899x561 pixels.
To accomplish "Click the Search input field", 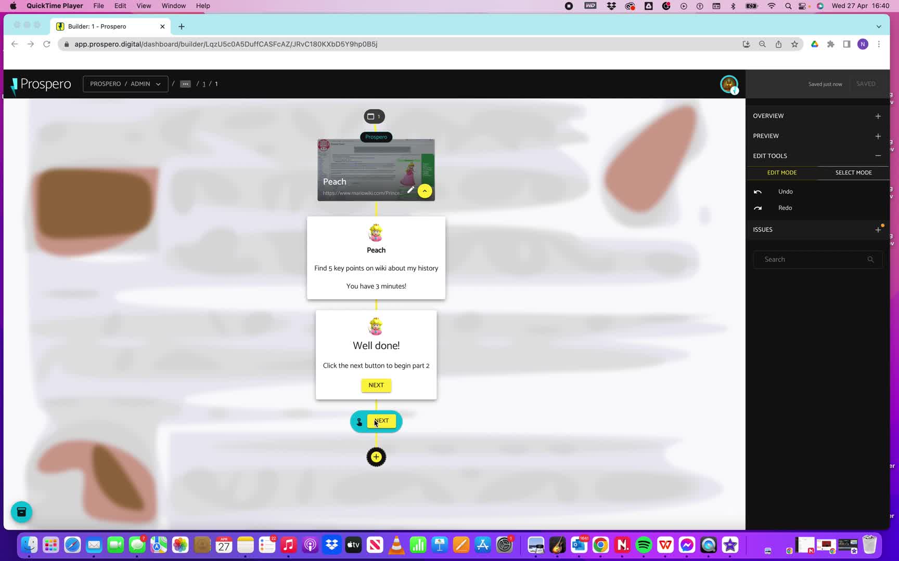I will point(818,259).
